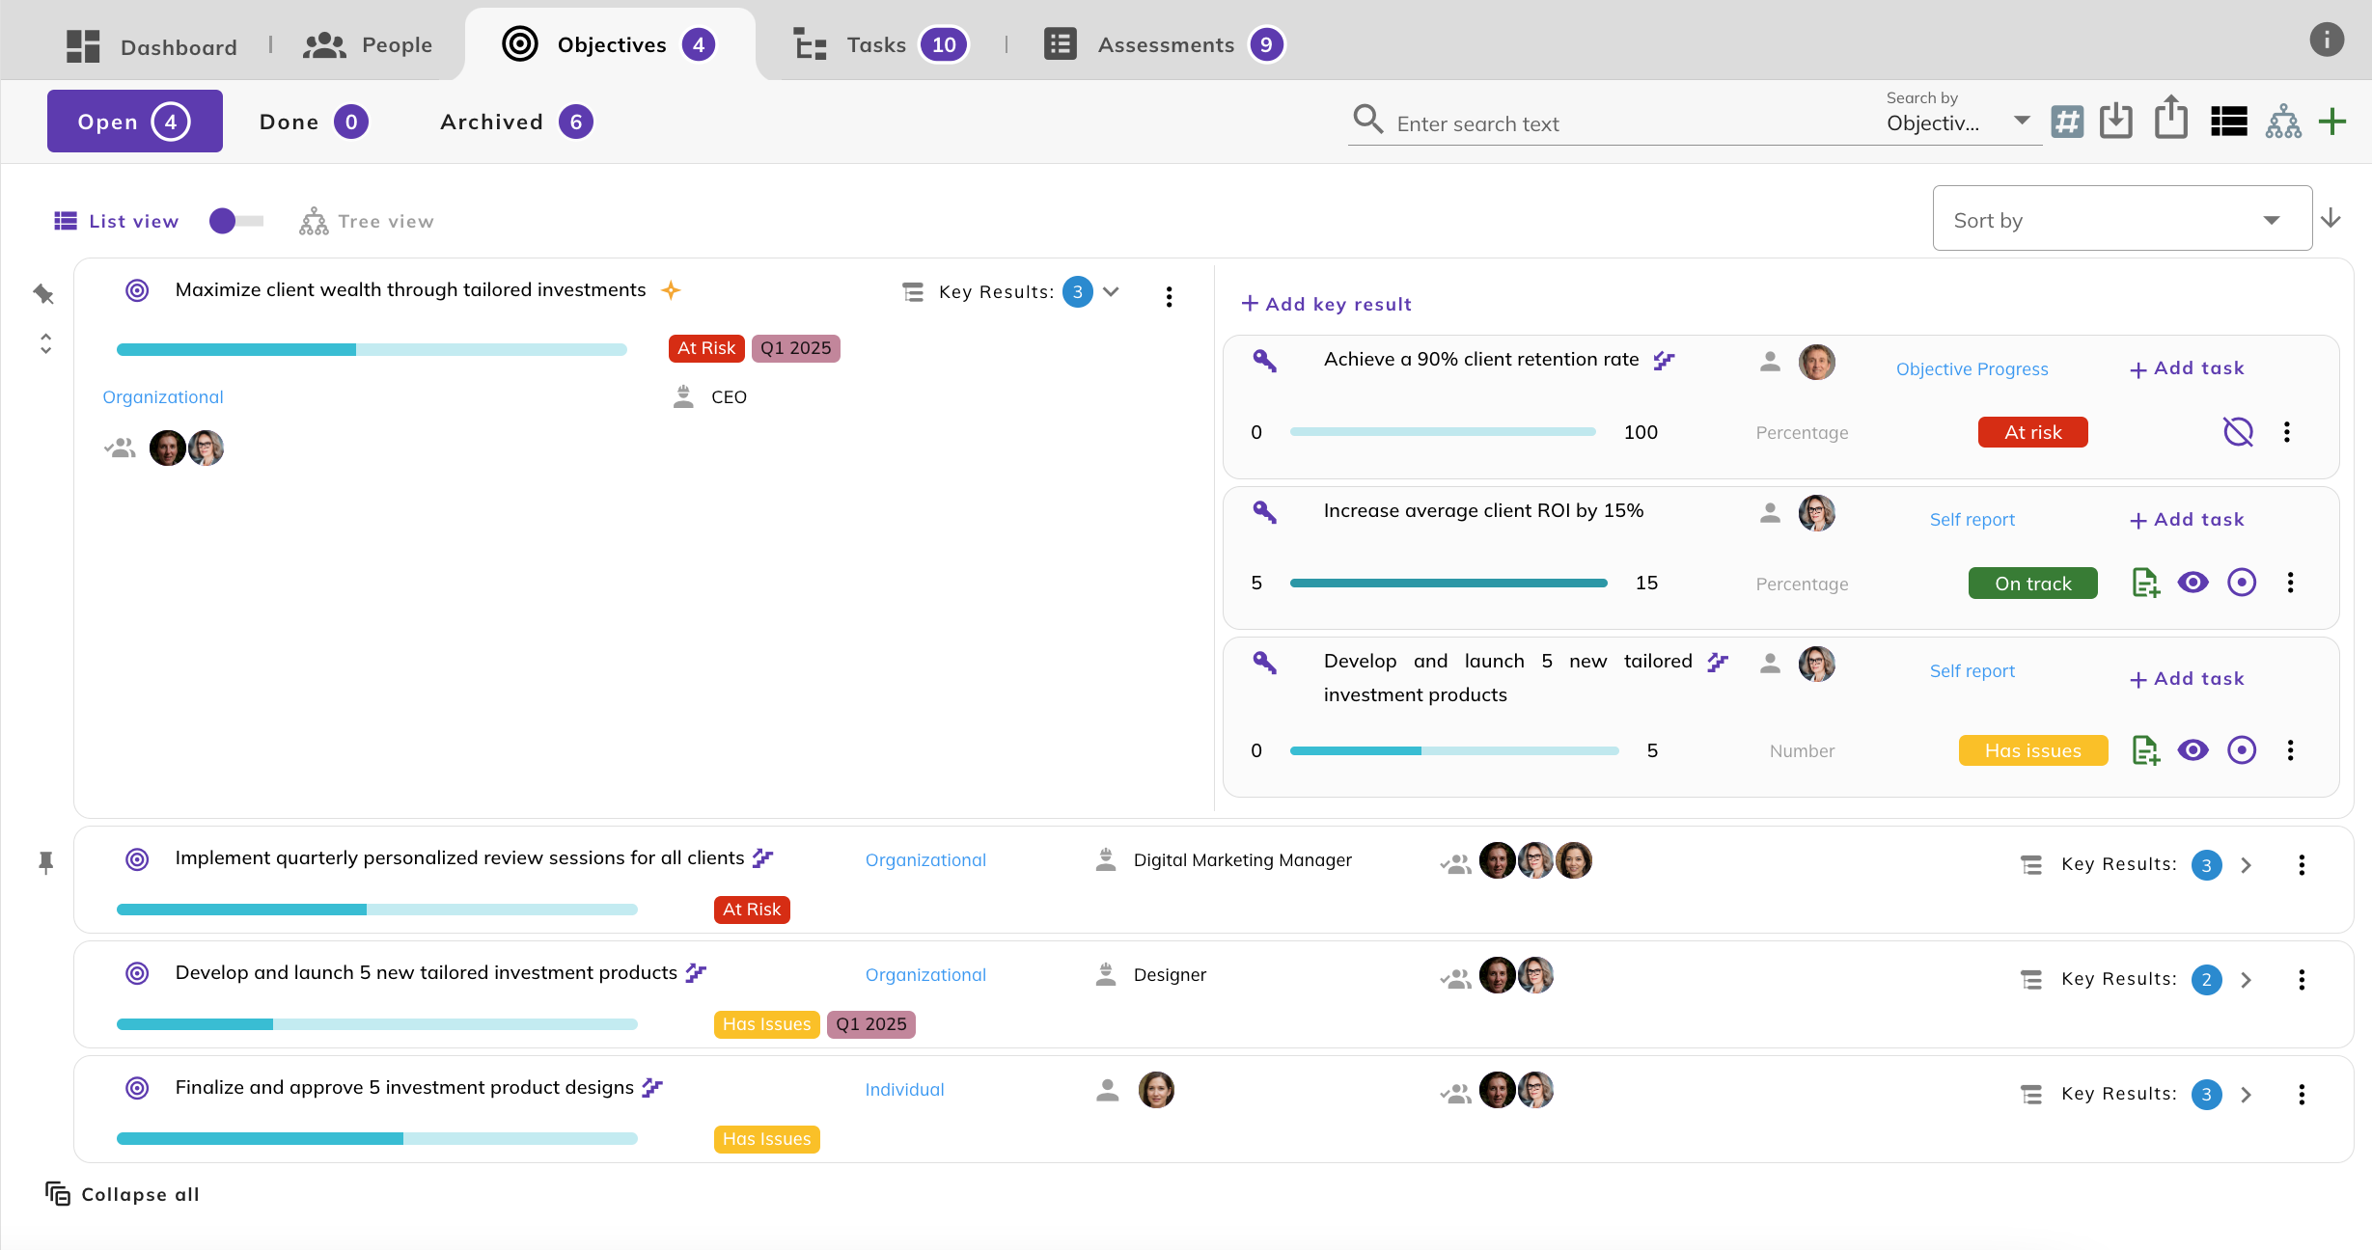Open the Sort by dropdown

pos(2121,220)
